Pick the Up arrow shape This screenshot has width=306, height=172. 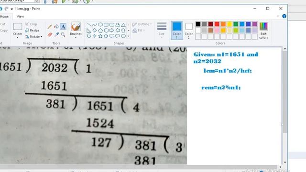(x=123, y=31)
